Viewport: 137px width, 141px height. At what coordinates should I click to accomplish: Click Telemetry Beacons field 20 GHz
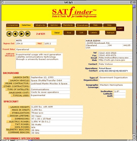(x=56, y=130)
